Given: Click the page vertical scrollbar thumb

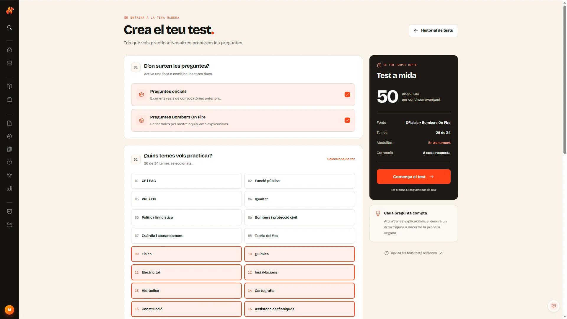Looking at the screenshot, I should (565, 80).
